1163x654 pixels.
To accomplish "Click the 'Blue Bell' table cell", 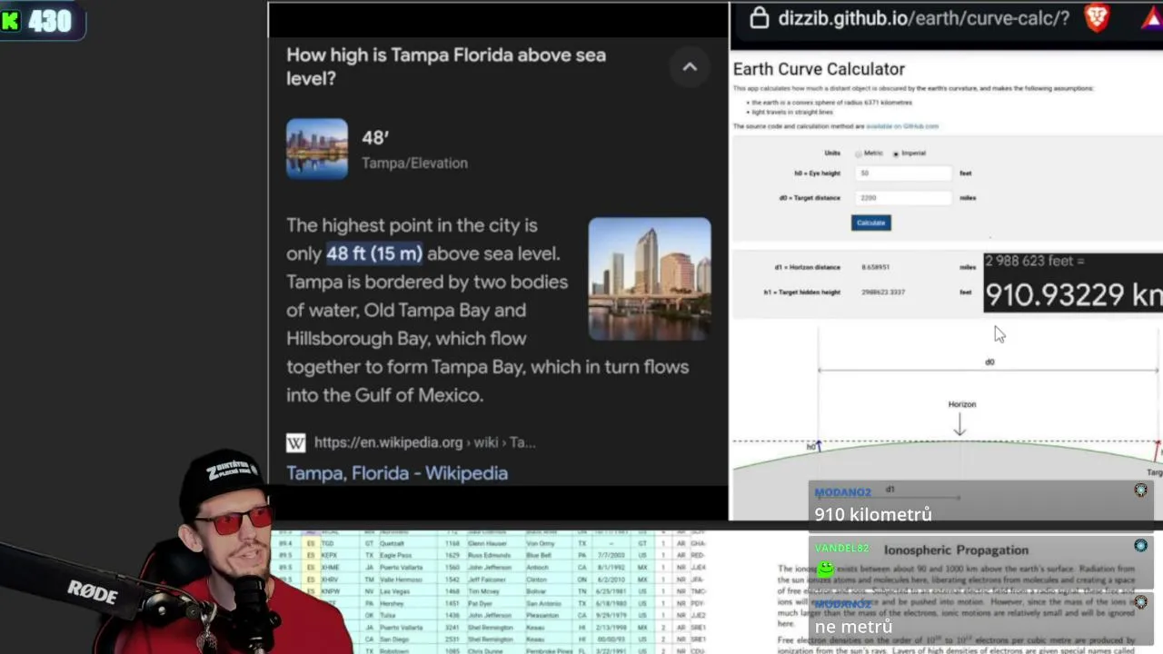I will click(539, 554).
